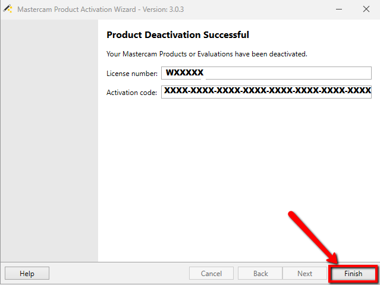Click the Mastercam wizard title bar icon
The width and height of the screenshot is (380, 285).
point(8,9)
